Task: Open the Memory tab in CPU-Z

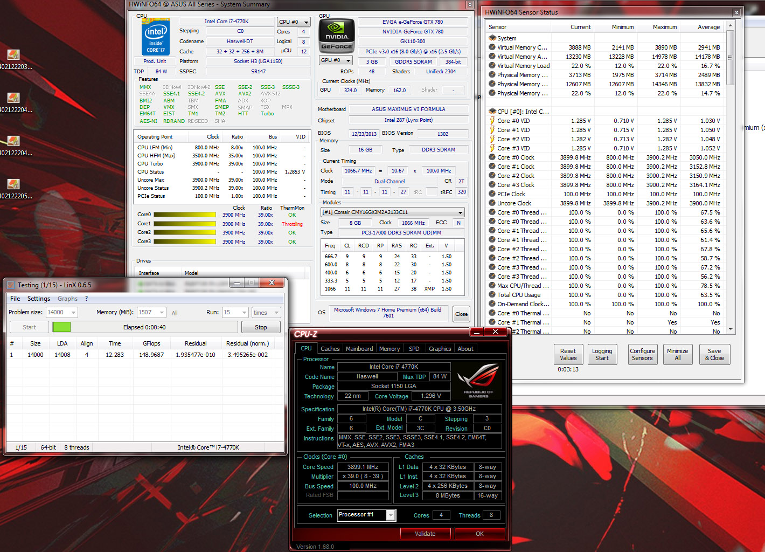Action: coord(390,349)
